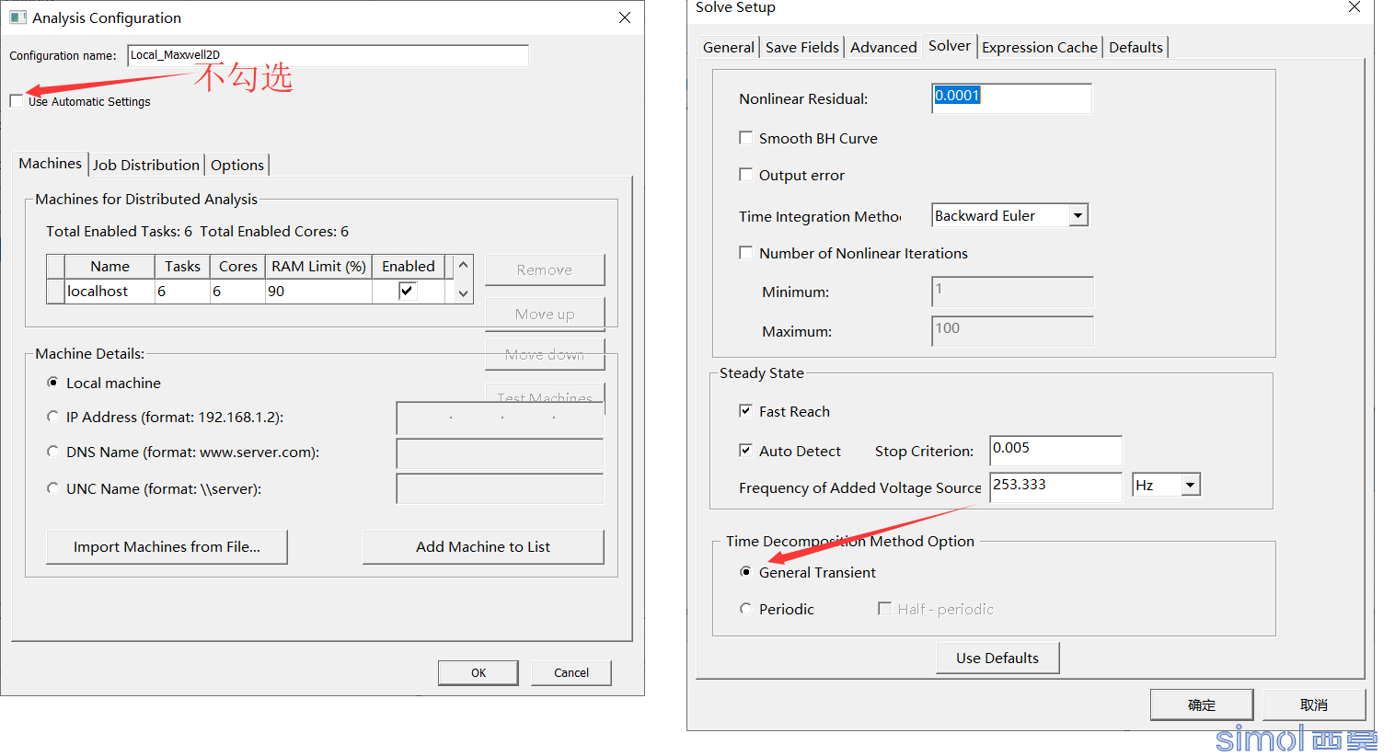Screen dimensions: 1395x756
Task: Open the Hz frequency unit dropdown
Action: click(x=1191, y=485)
